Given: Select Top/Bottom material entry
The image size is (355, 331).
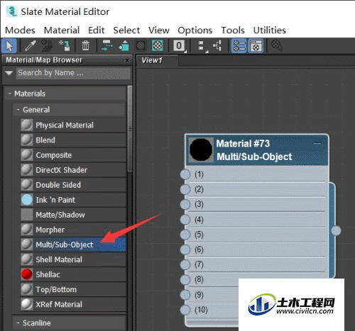Looking at the screenshot, I should [x=73, y=289].
